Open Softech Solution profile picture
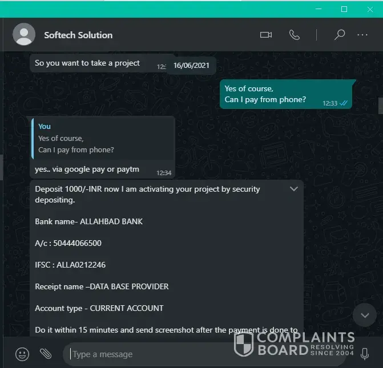Screen dimensions: 383x368 pos(24,34)
